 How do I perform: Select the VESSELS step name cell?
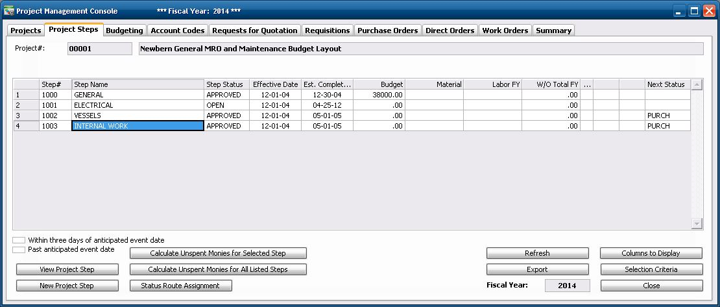point(138,116)
